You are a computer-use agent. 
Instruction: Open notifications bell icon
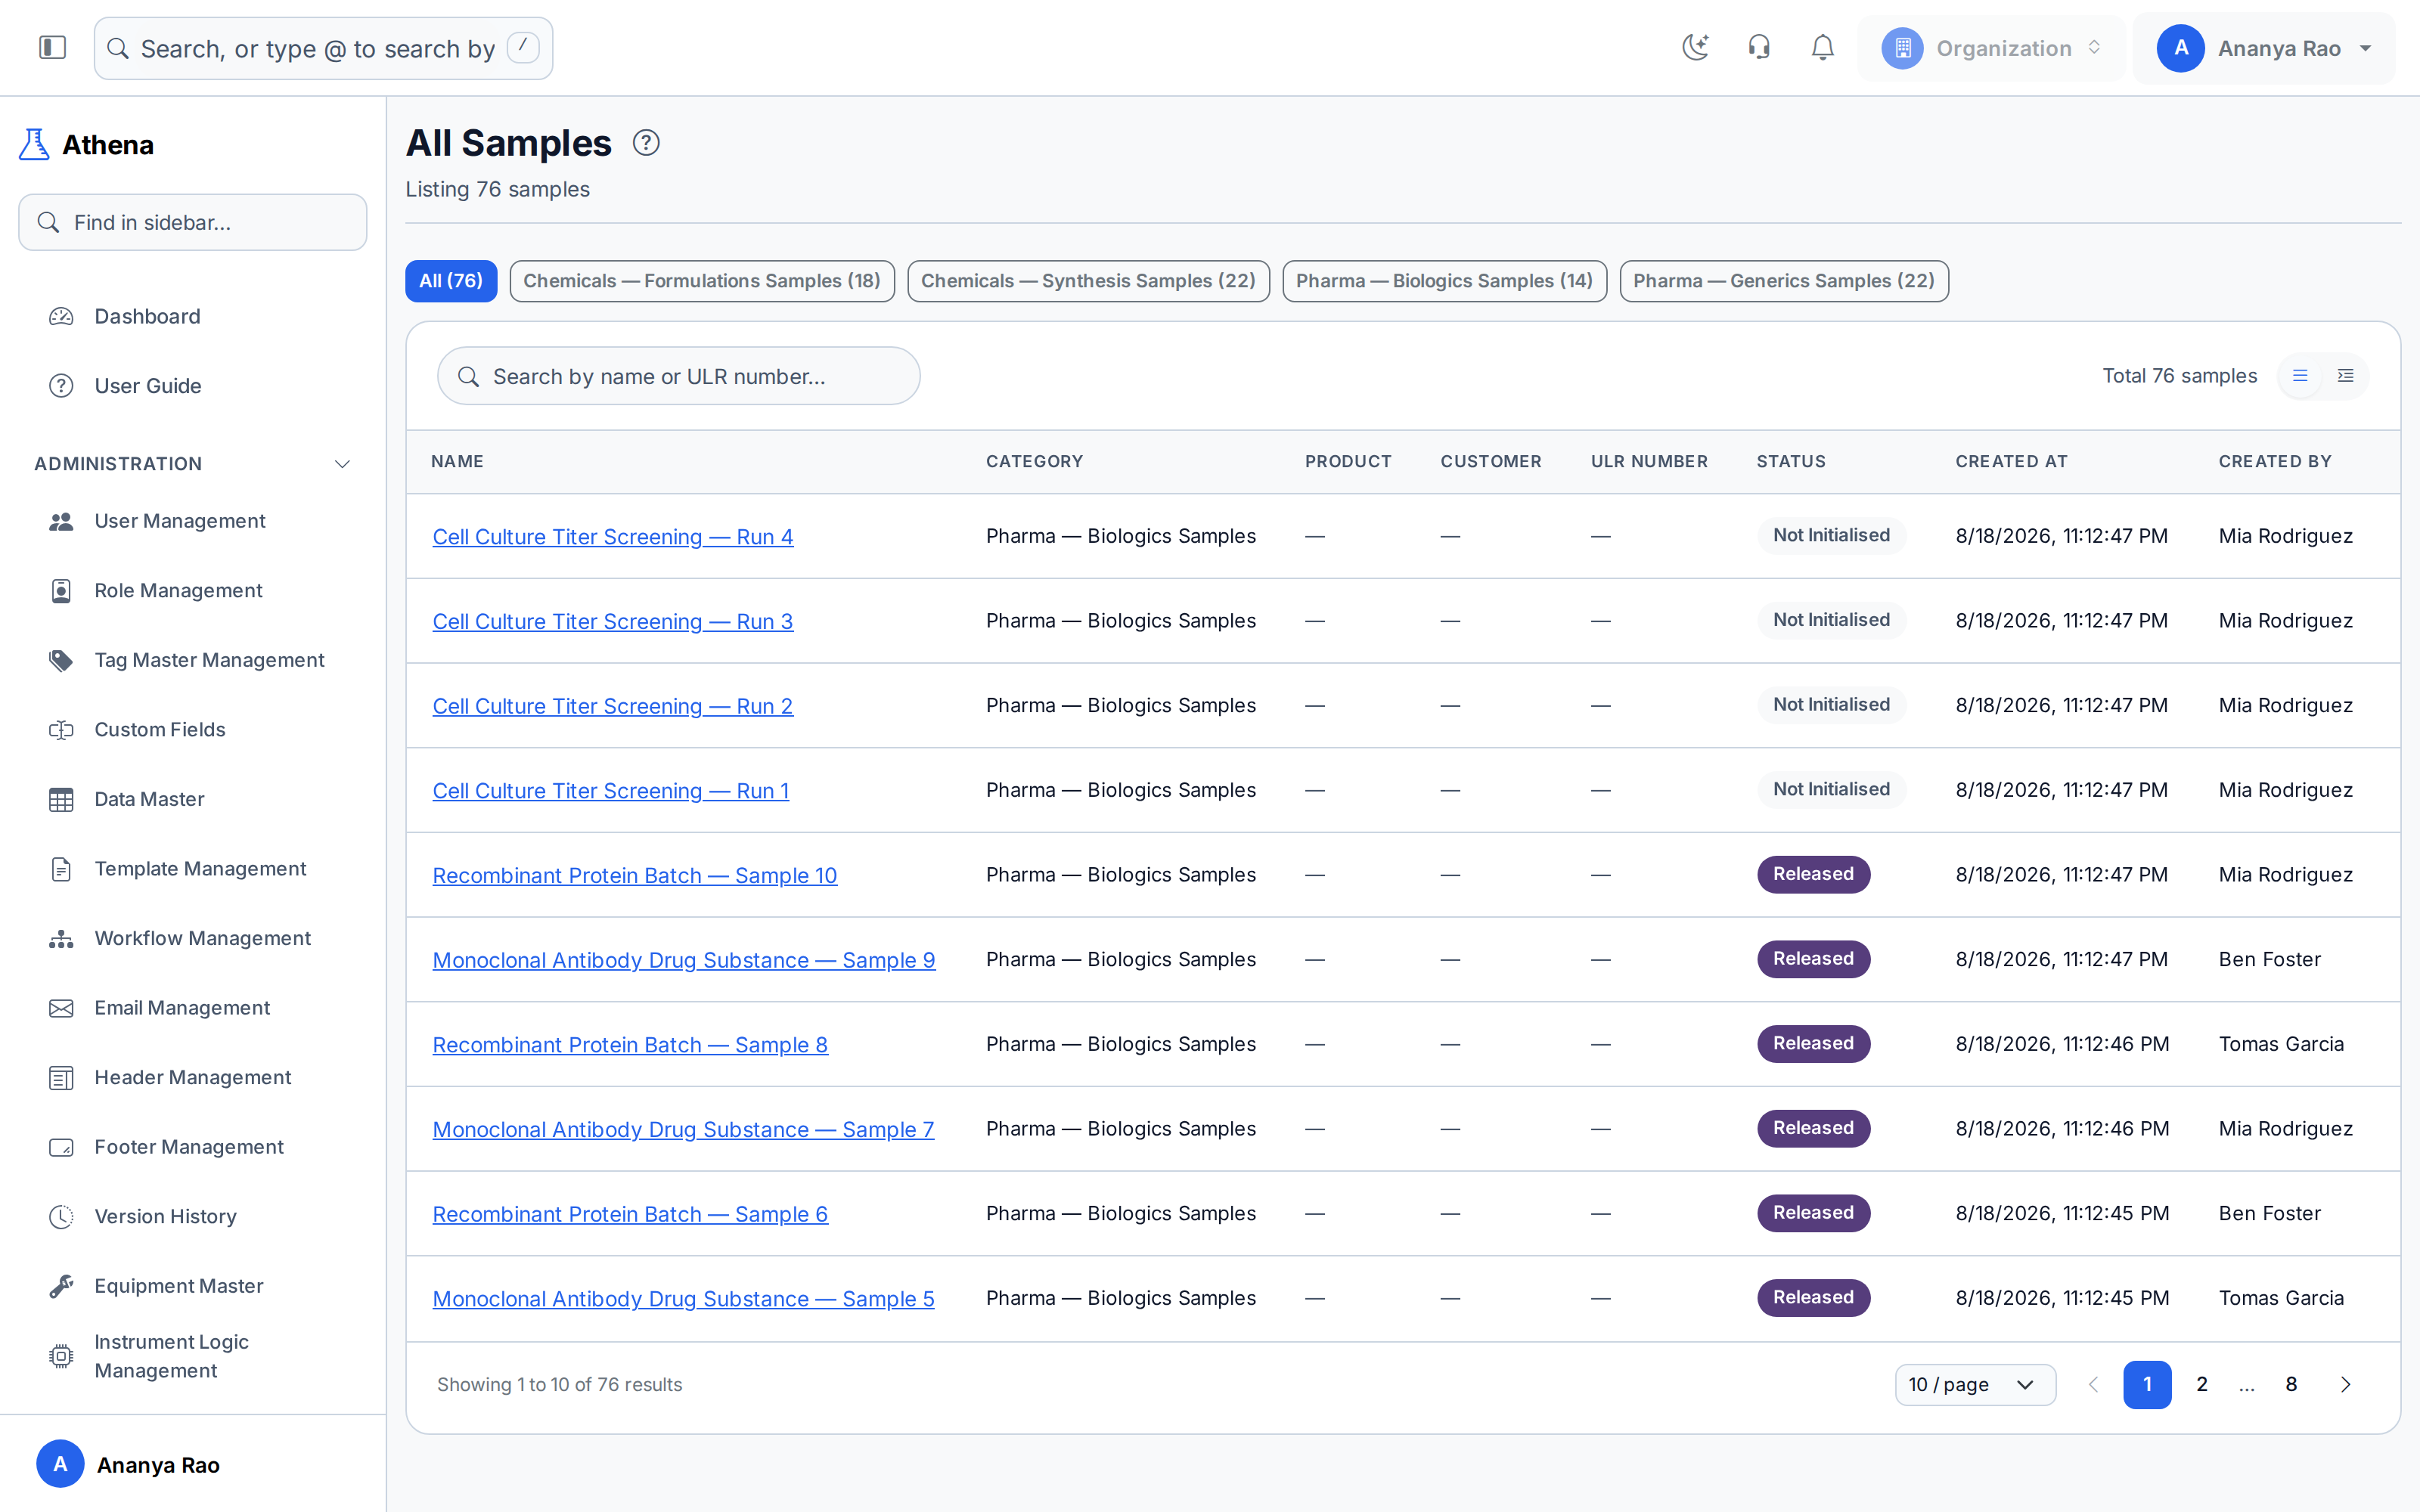coord(1823,47)
